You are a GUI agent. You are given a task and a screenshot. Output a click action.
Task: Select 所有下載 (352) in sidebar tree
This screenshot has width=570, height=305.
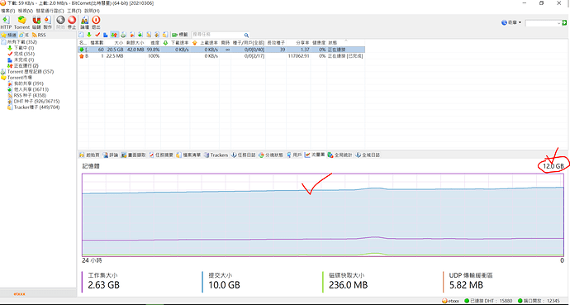coord(22,42)
